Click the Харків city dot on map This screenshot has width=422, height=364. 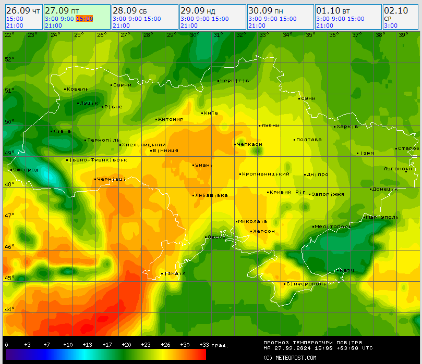[x=335, y=127]
